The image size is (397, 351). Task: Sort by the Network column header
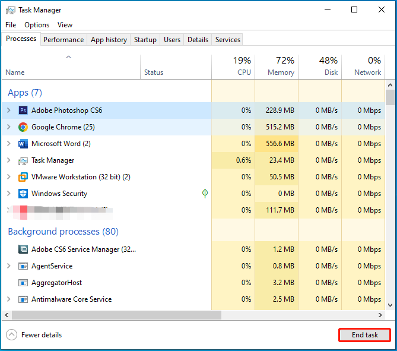tap(363, 67)
